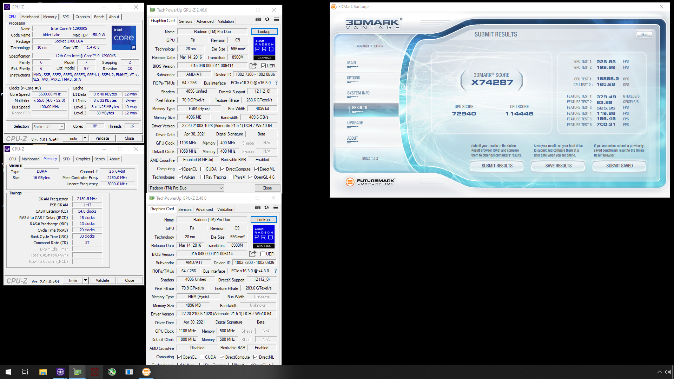The height and width of the screenshot is (379, 674).
Task: Click the Bus Interface question mark in lower GPU-Z
Action: (276, 271)
